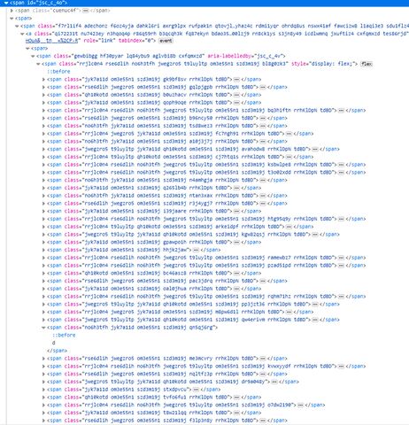This screenshot has width=409, height=425.
Task: Expand the span containing class me3mcvry
Action: 43,359
